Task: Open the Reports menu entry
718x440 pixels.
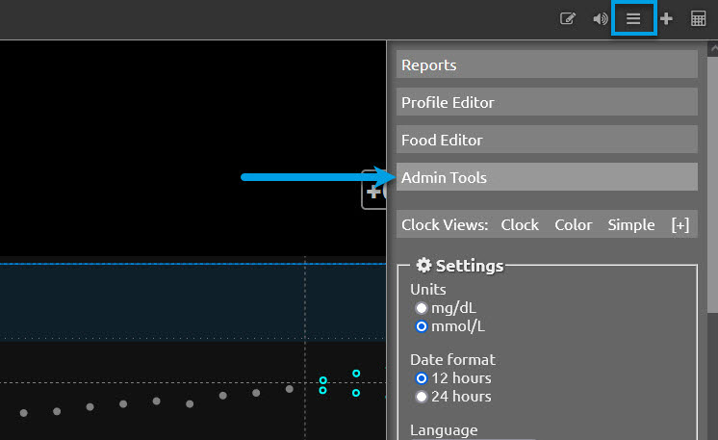Action: (547, 65)
